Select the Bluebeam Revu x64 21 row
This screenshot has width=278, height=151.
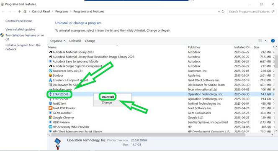pos(161,71)
